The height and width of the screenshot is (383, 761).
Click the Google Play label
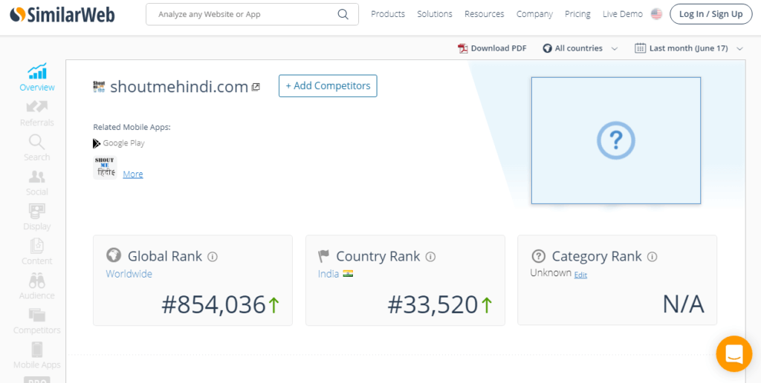pos(124,143)
